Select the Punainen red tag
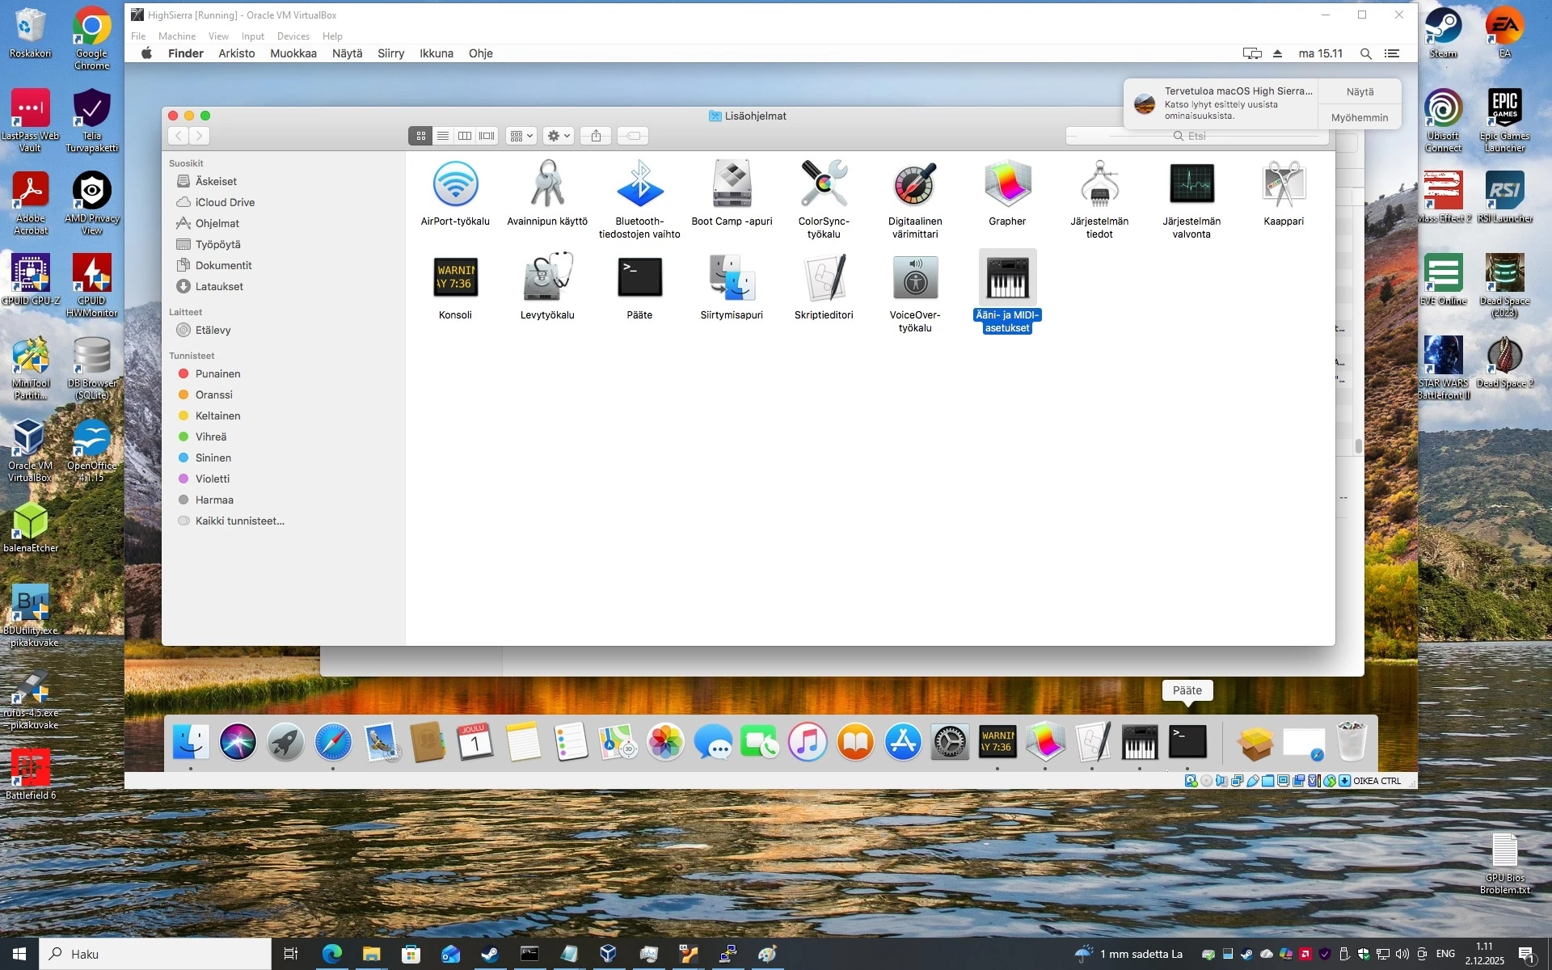 coord(217,373)
